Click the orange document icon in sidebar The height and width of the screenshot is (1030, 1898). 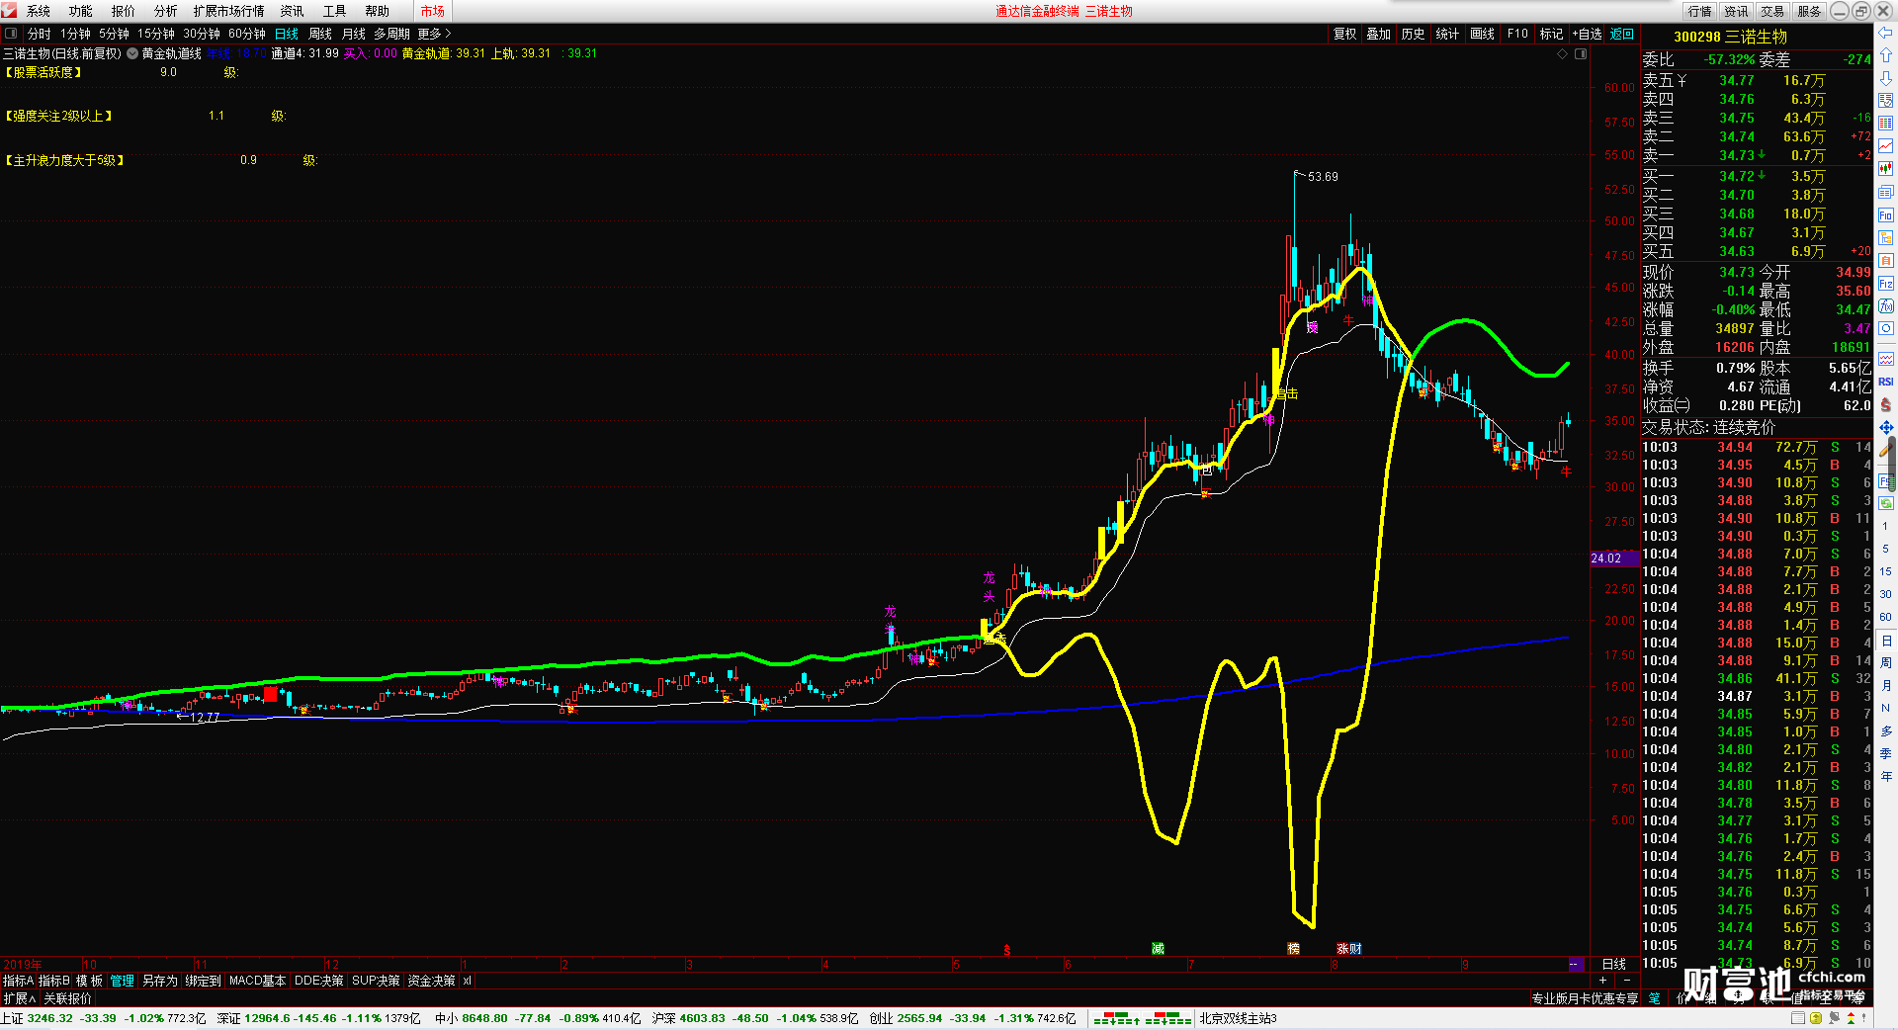[x=1886, y=260]
